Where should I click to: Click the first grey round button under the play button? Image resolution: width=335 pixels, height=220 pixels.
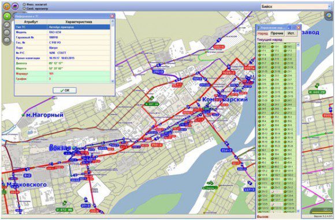pyautogui.click(x=7, y=25)
